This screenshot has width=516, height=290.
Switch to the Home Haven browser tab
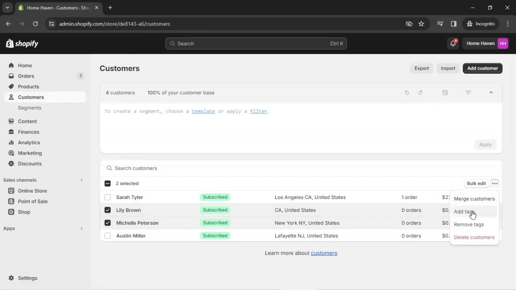[x=58, y=8]
